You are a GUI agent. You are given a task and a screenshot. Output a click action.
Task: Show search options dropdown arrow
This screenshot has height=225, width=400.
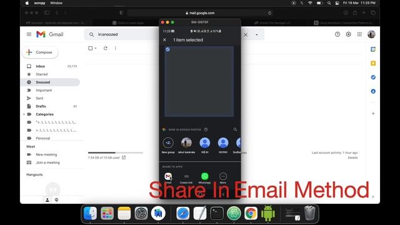tap(257, 35)
